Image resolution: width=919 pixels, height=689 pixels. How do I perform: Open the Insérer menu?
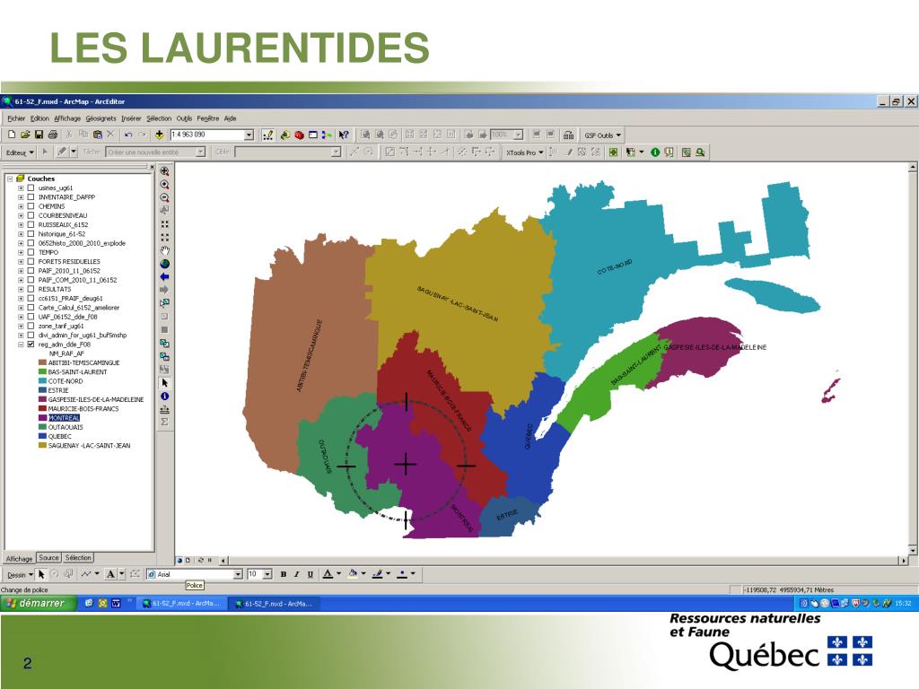(x=131, y=118)
